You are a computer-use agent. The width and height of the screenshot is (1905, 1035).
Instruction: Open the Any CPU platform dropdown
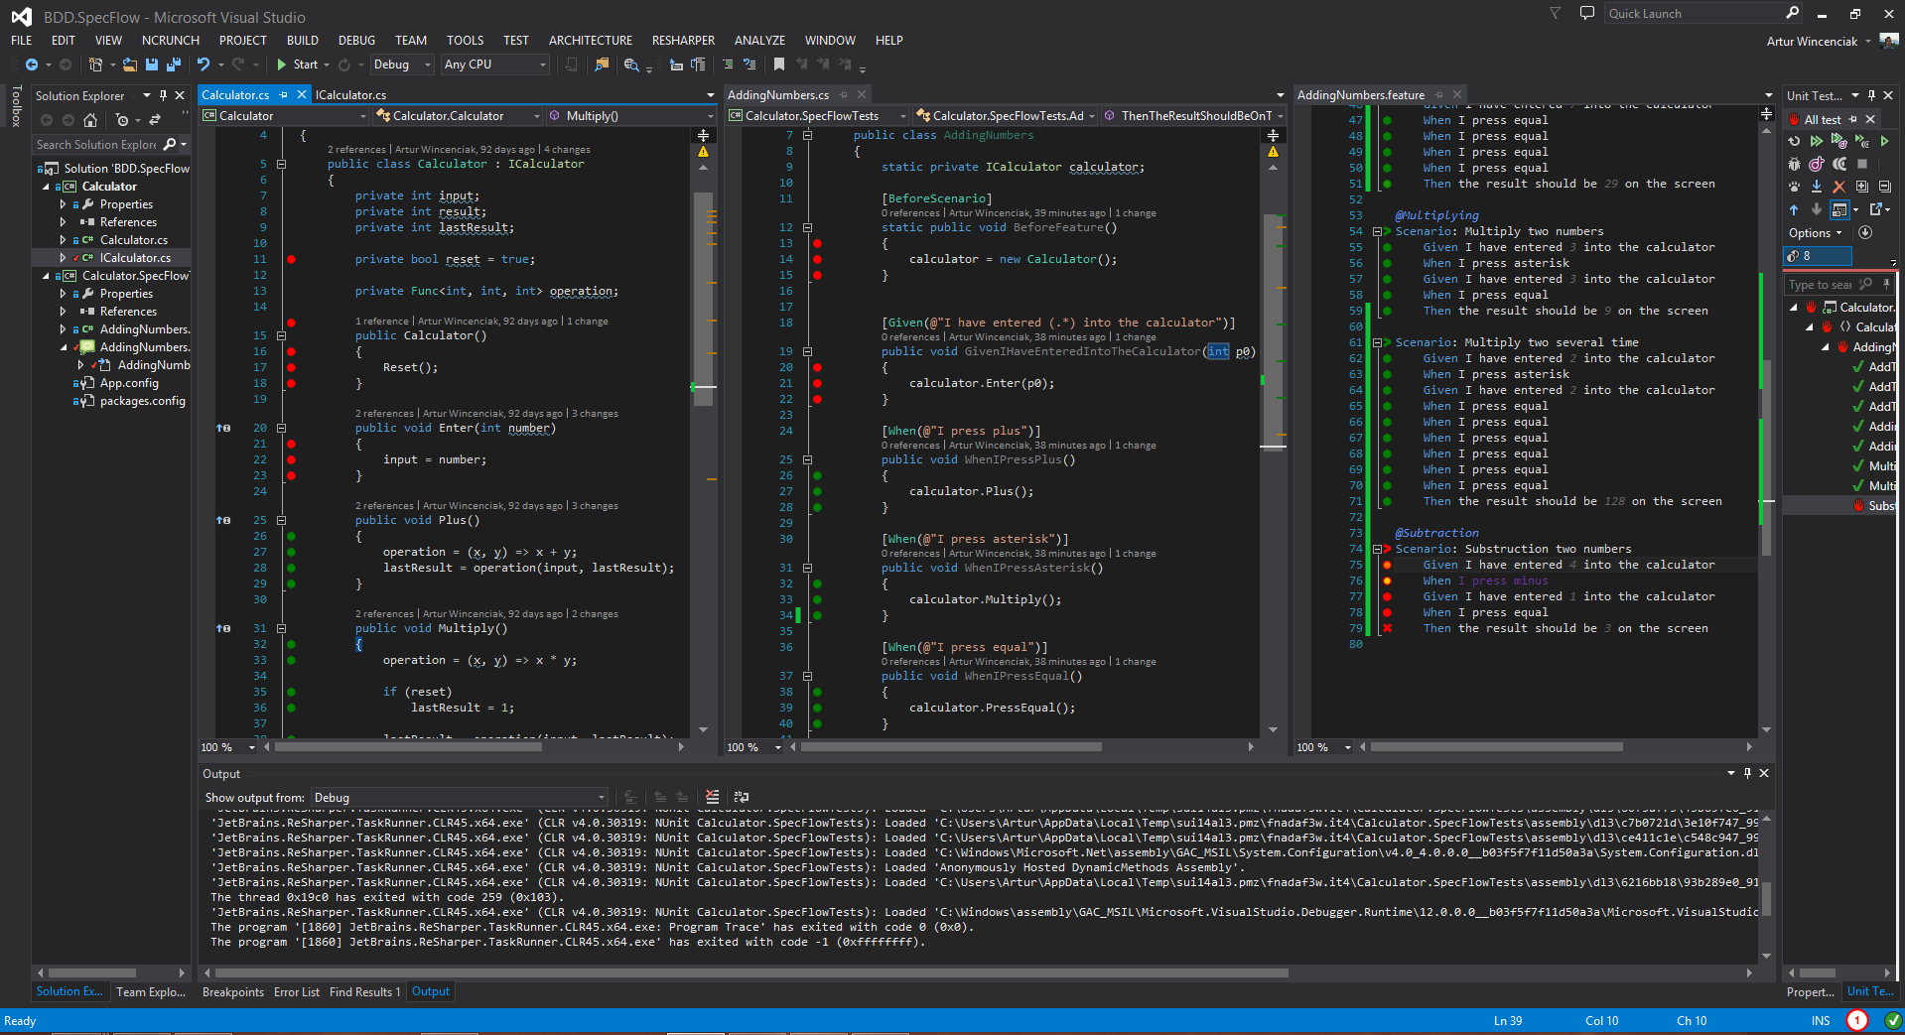494,65
